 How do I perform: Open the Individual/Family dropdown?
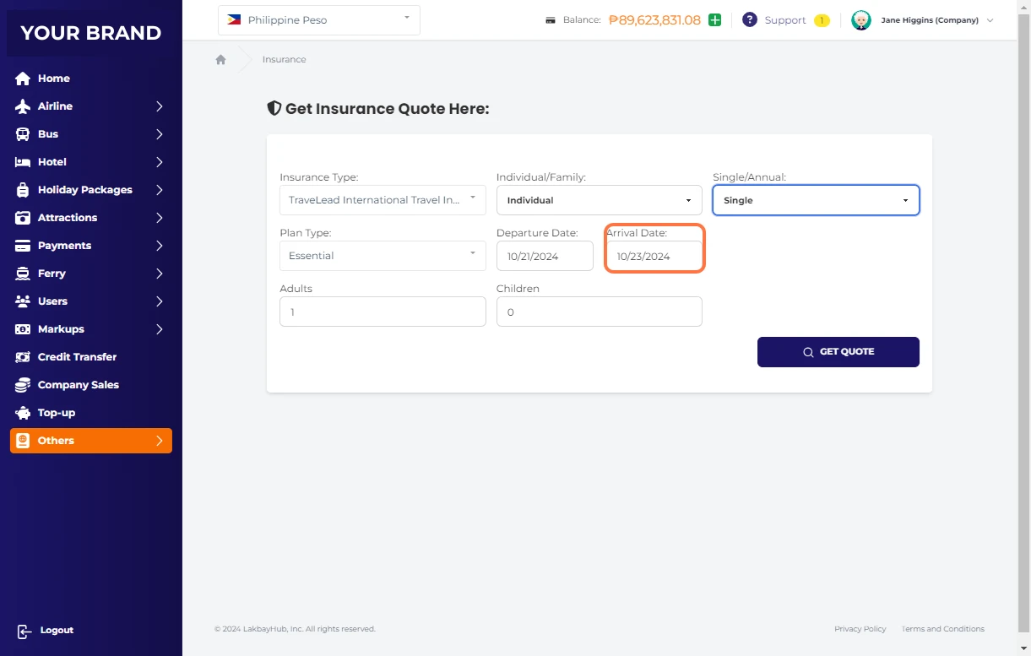(x=599, y=200)
